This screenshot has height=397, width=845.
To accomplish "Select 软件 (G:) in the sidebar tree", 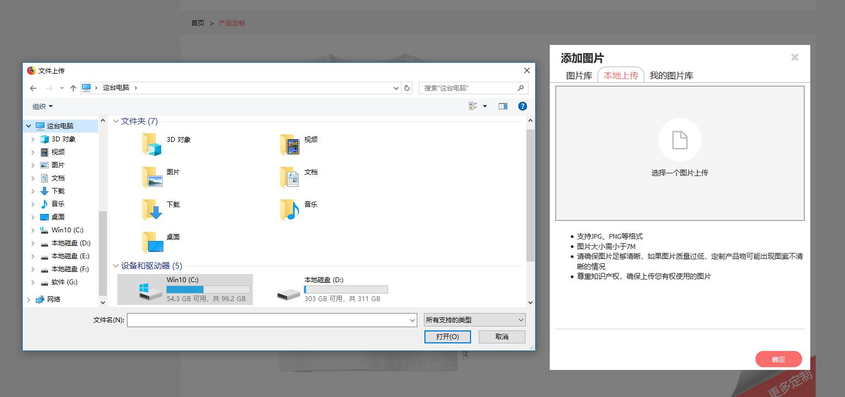I will 65,282.
